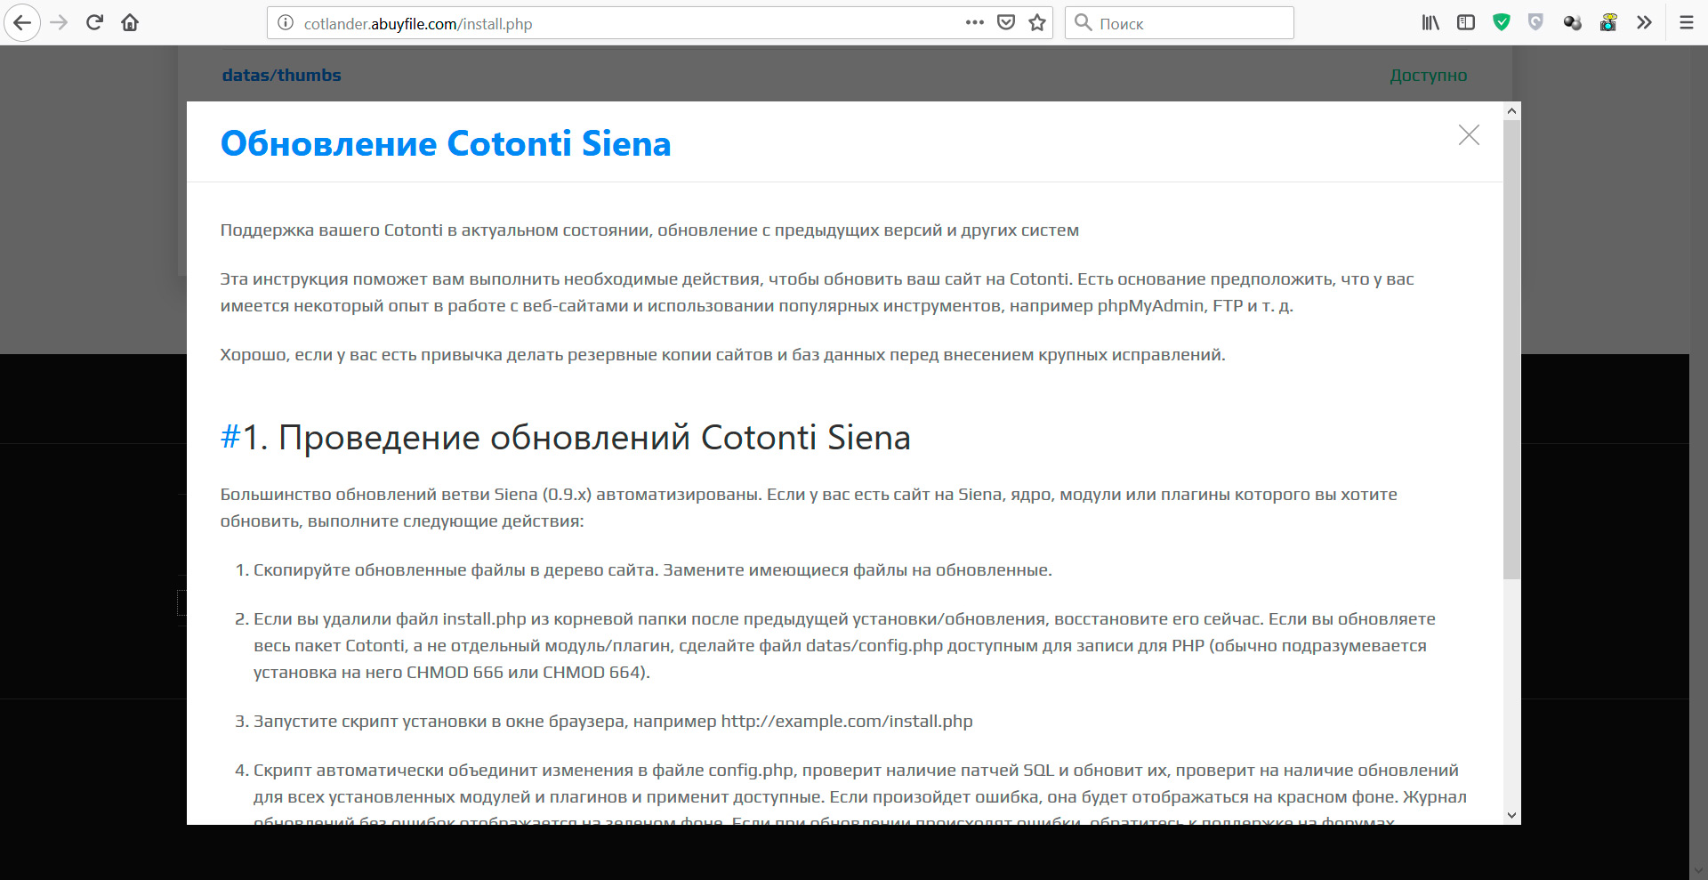The height and width of the screenshot is (880, 1708).
Task: Click the address bar URL text
Action: point(418,24)
